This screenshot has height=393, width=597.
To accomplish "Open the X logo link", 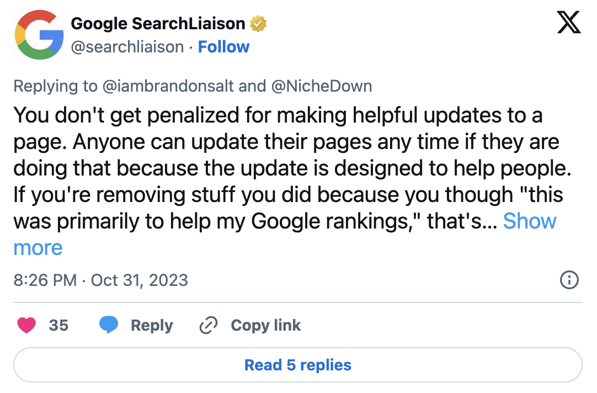I will pos(569,23).
